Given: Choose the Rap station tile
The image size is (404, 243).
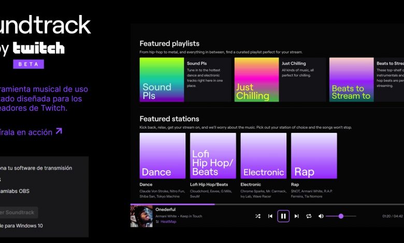Looking at the screenshot, I should click(x=314, y=156).
